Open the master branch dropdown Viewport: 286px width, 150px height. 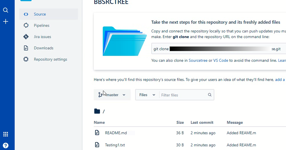click(x=112, y=95)
